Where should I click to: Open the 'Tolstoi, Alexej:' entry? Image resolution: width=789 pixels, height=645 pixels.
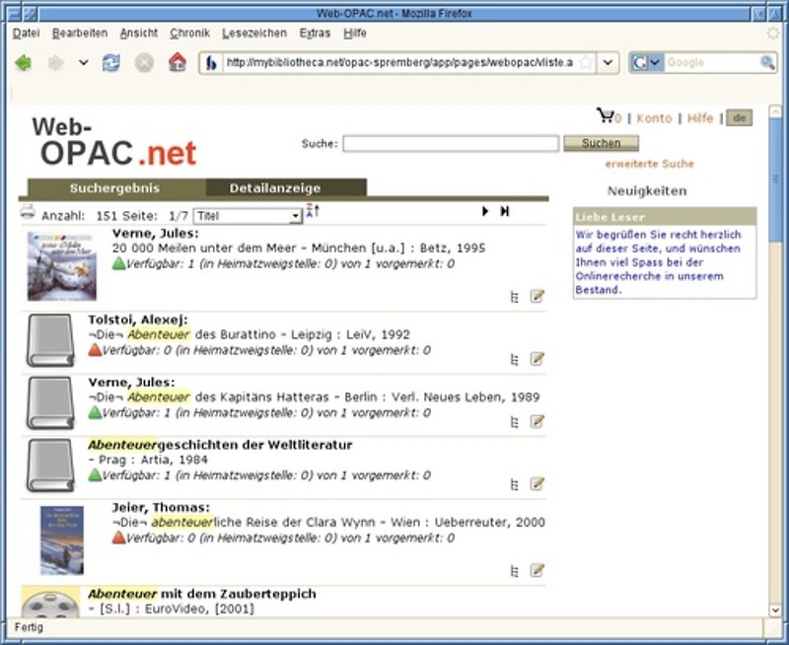[x=138, y=320]
